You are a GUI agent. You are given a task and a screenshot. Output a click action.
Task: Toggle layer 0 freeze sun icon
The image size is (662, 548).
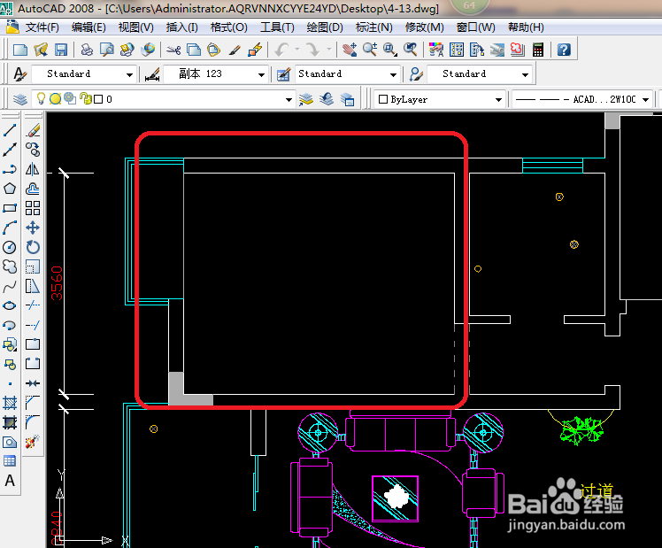tap(55, 99)
